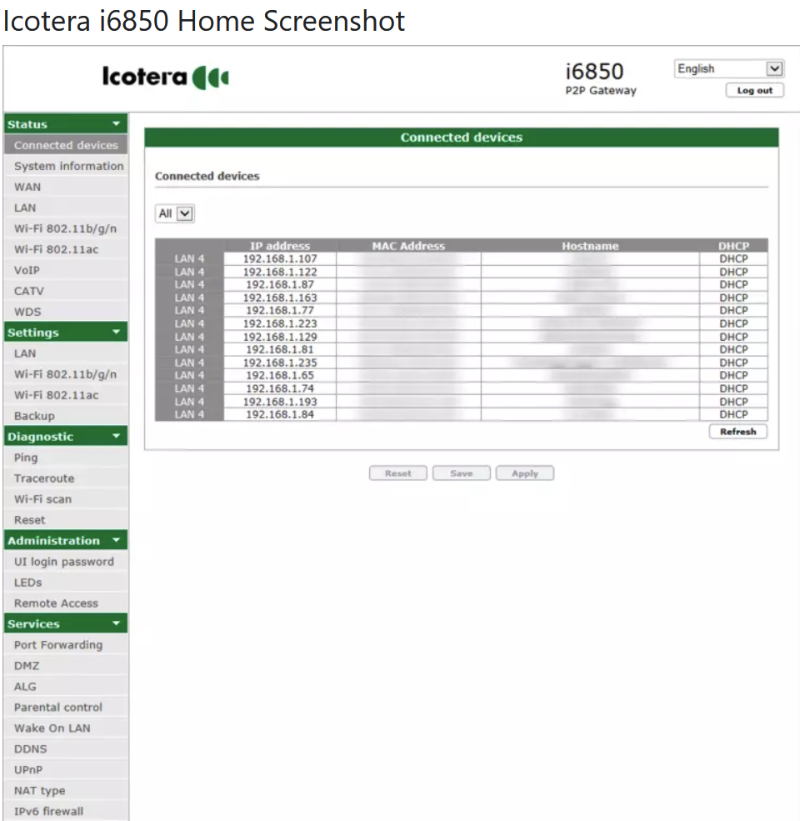The height and width of the screenshot is (821, 800).
Task: Select IP address 192.168.1.87
Action: tap(280, 284)
